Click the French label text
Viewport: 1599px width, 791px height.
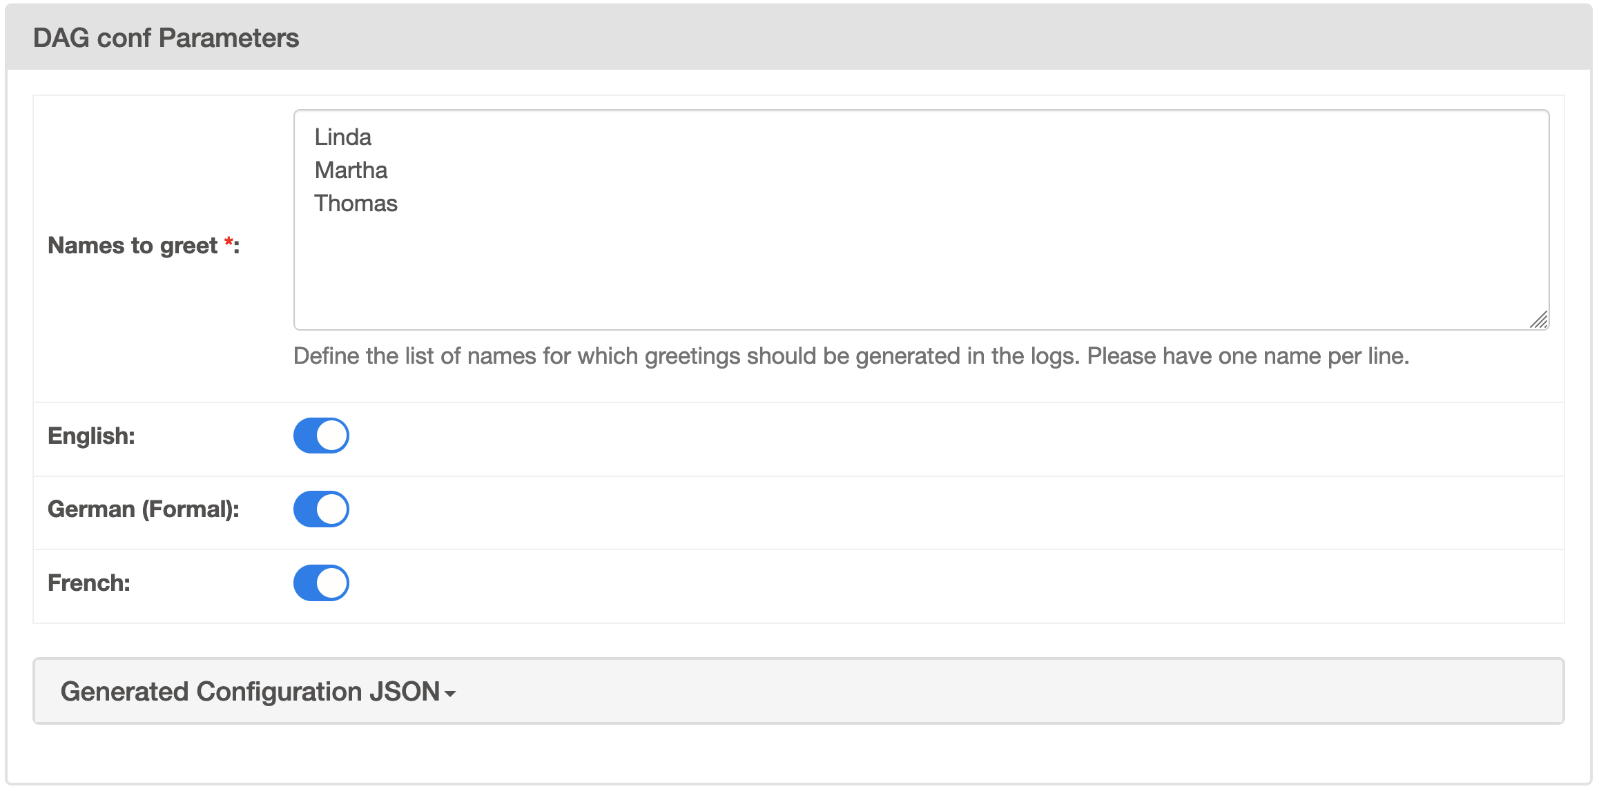pos(89,583)
